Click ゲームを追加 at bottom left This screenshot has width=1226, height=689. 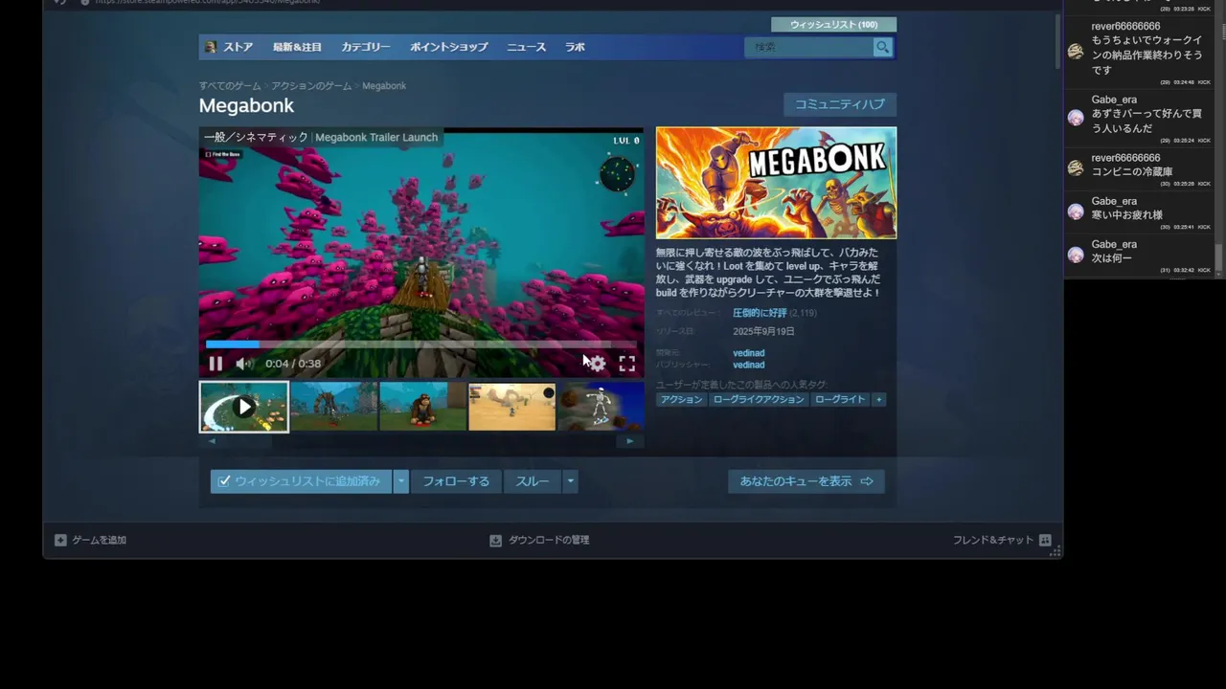(99, 540)
